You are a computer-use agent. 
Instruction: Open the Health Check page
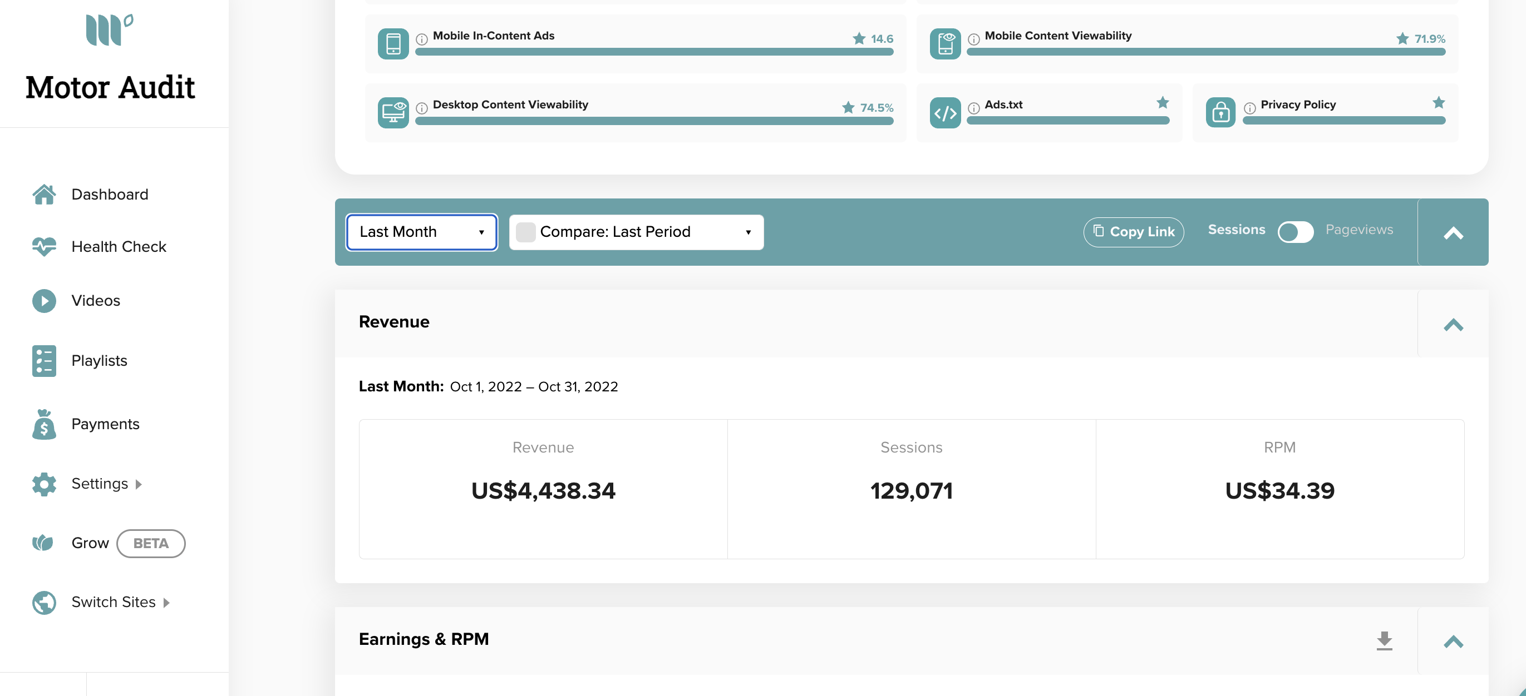(119, 246)
